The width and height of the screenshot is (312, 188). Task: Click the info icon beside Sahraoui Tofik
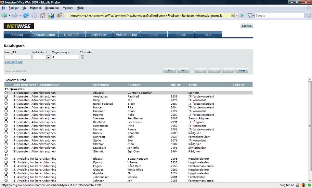(6, 137)
